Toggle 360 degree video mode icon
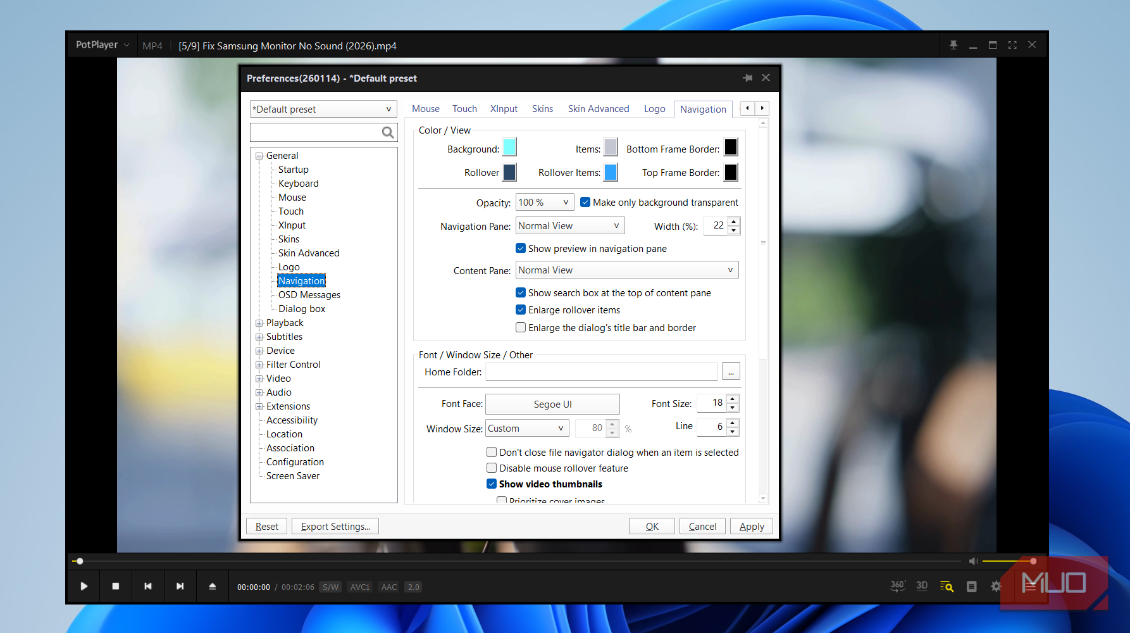The width and height of the screenshot is (1130, 633). click(898, 586)
